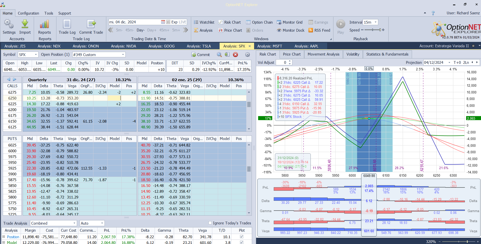Switch to the Analysis: NVDA tab
This screenshot has height=244, width=481.
123,46
